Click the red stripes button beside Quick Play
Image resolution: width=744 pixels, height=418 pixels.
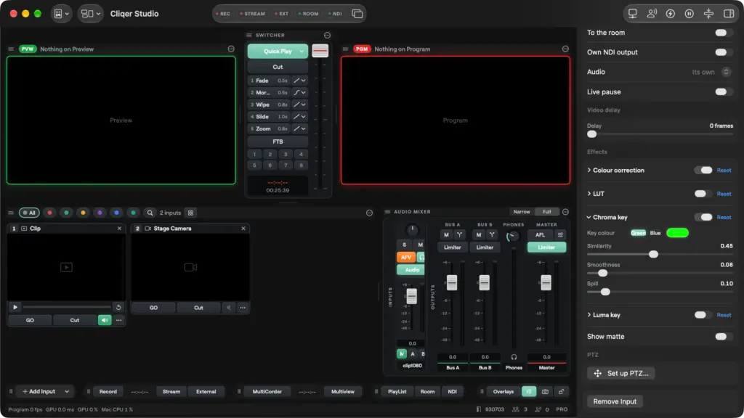point(320,51)
